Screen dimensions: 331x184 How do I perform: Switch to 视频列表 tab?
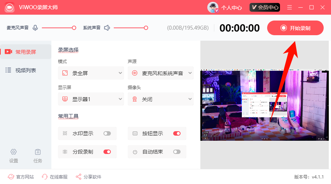(26, 70)
